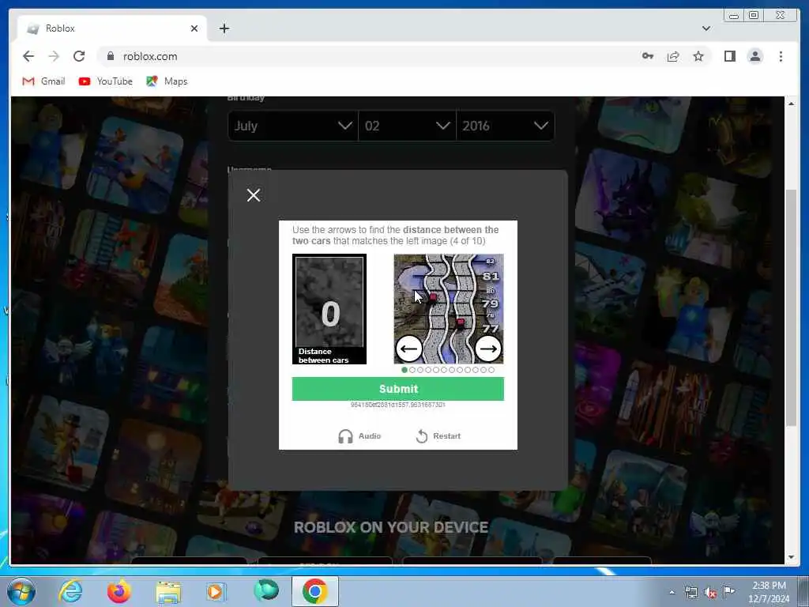Open the birthday day dropdown showing 02

point(407,126)
